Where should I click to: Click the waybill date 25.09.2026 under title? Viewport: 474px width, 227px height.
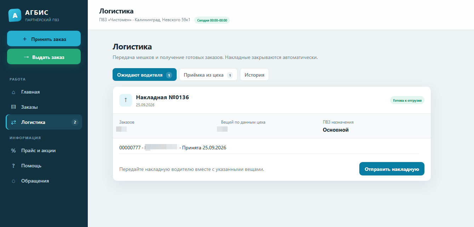click(145, 105)
